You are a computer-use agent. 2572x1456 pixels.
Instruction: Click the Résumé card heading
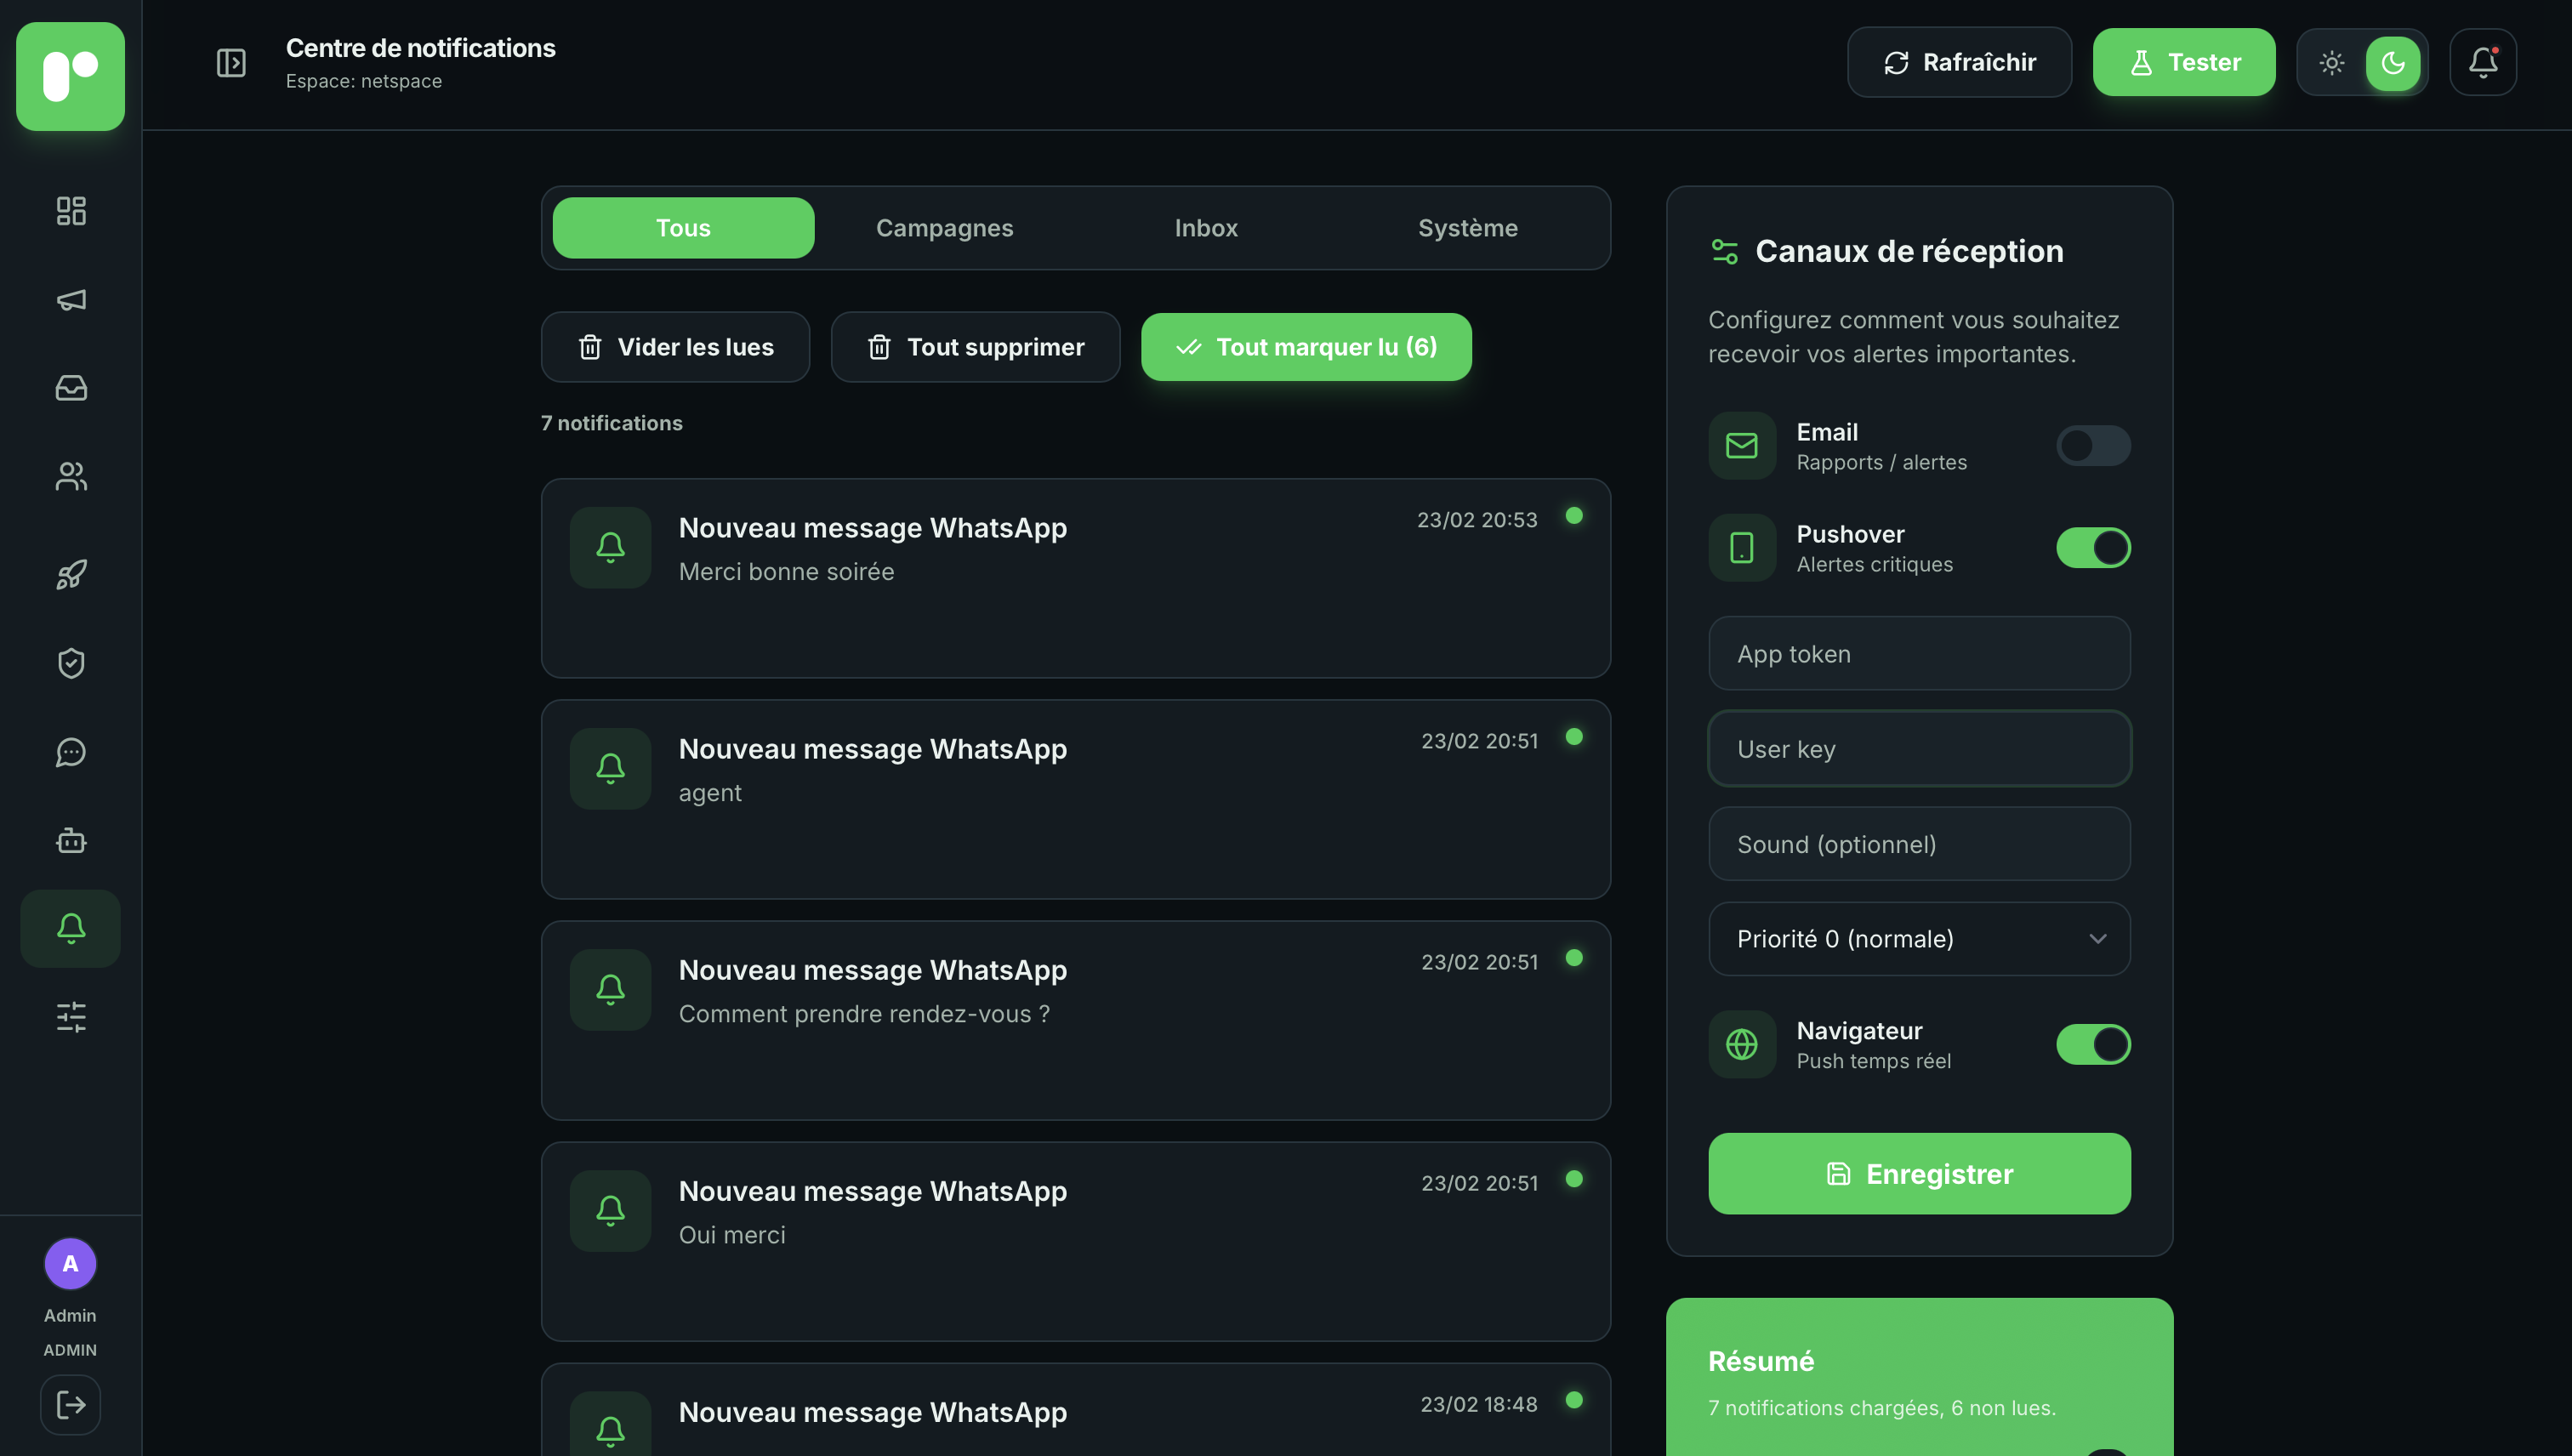pos(1761,1361)
